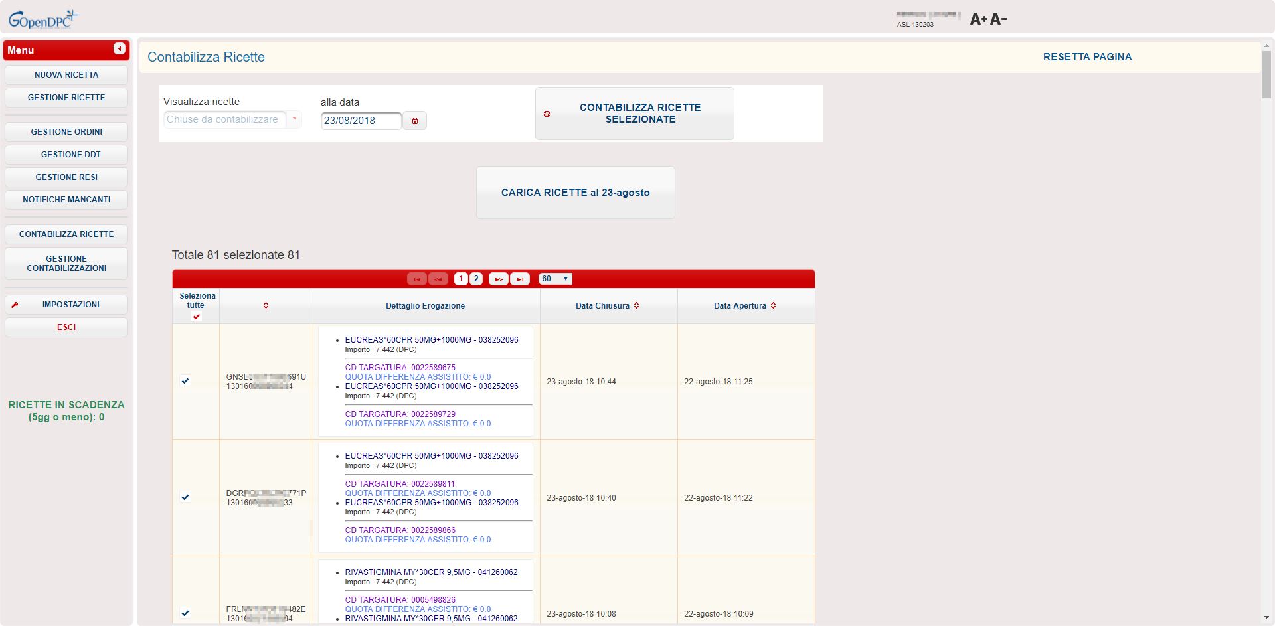Increase font size with A+ icon
This screenshot has height=626, width=1275.
pos(978,19)
